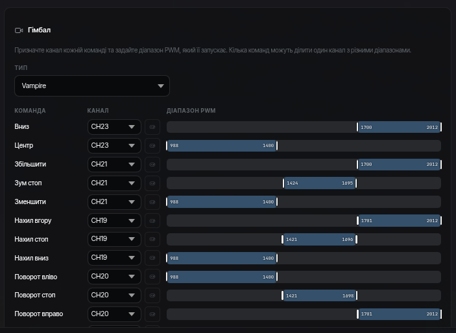The image size is (456, 333).
Task: Open the CH21 channel dropdown for Збільшити
Action: pyautogui.click(x=114, y=165)
